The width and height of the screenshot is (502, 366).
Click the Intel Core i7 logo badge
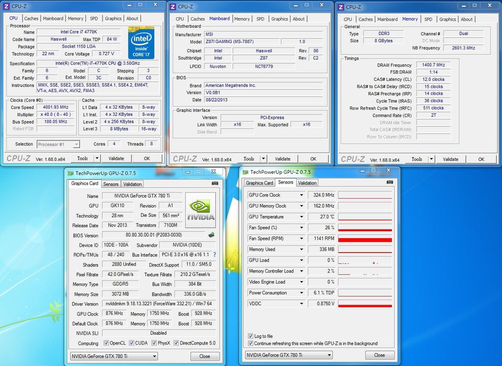pos(141,43)
